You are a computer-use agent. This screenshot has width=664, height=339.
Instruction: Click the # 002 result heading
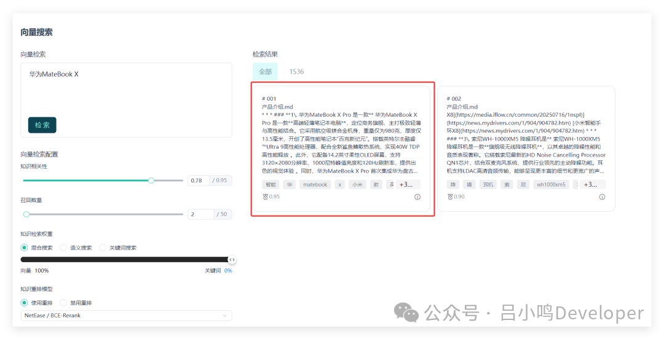point(454,99)
